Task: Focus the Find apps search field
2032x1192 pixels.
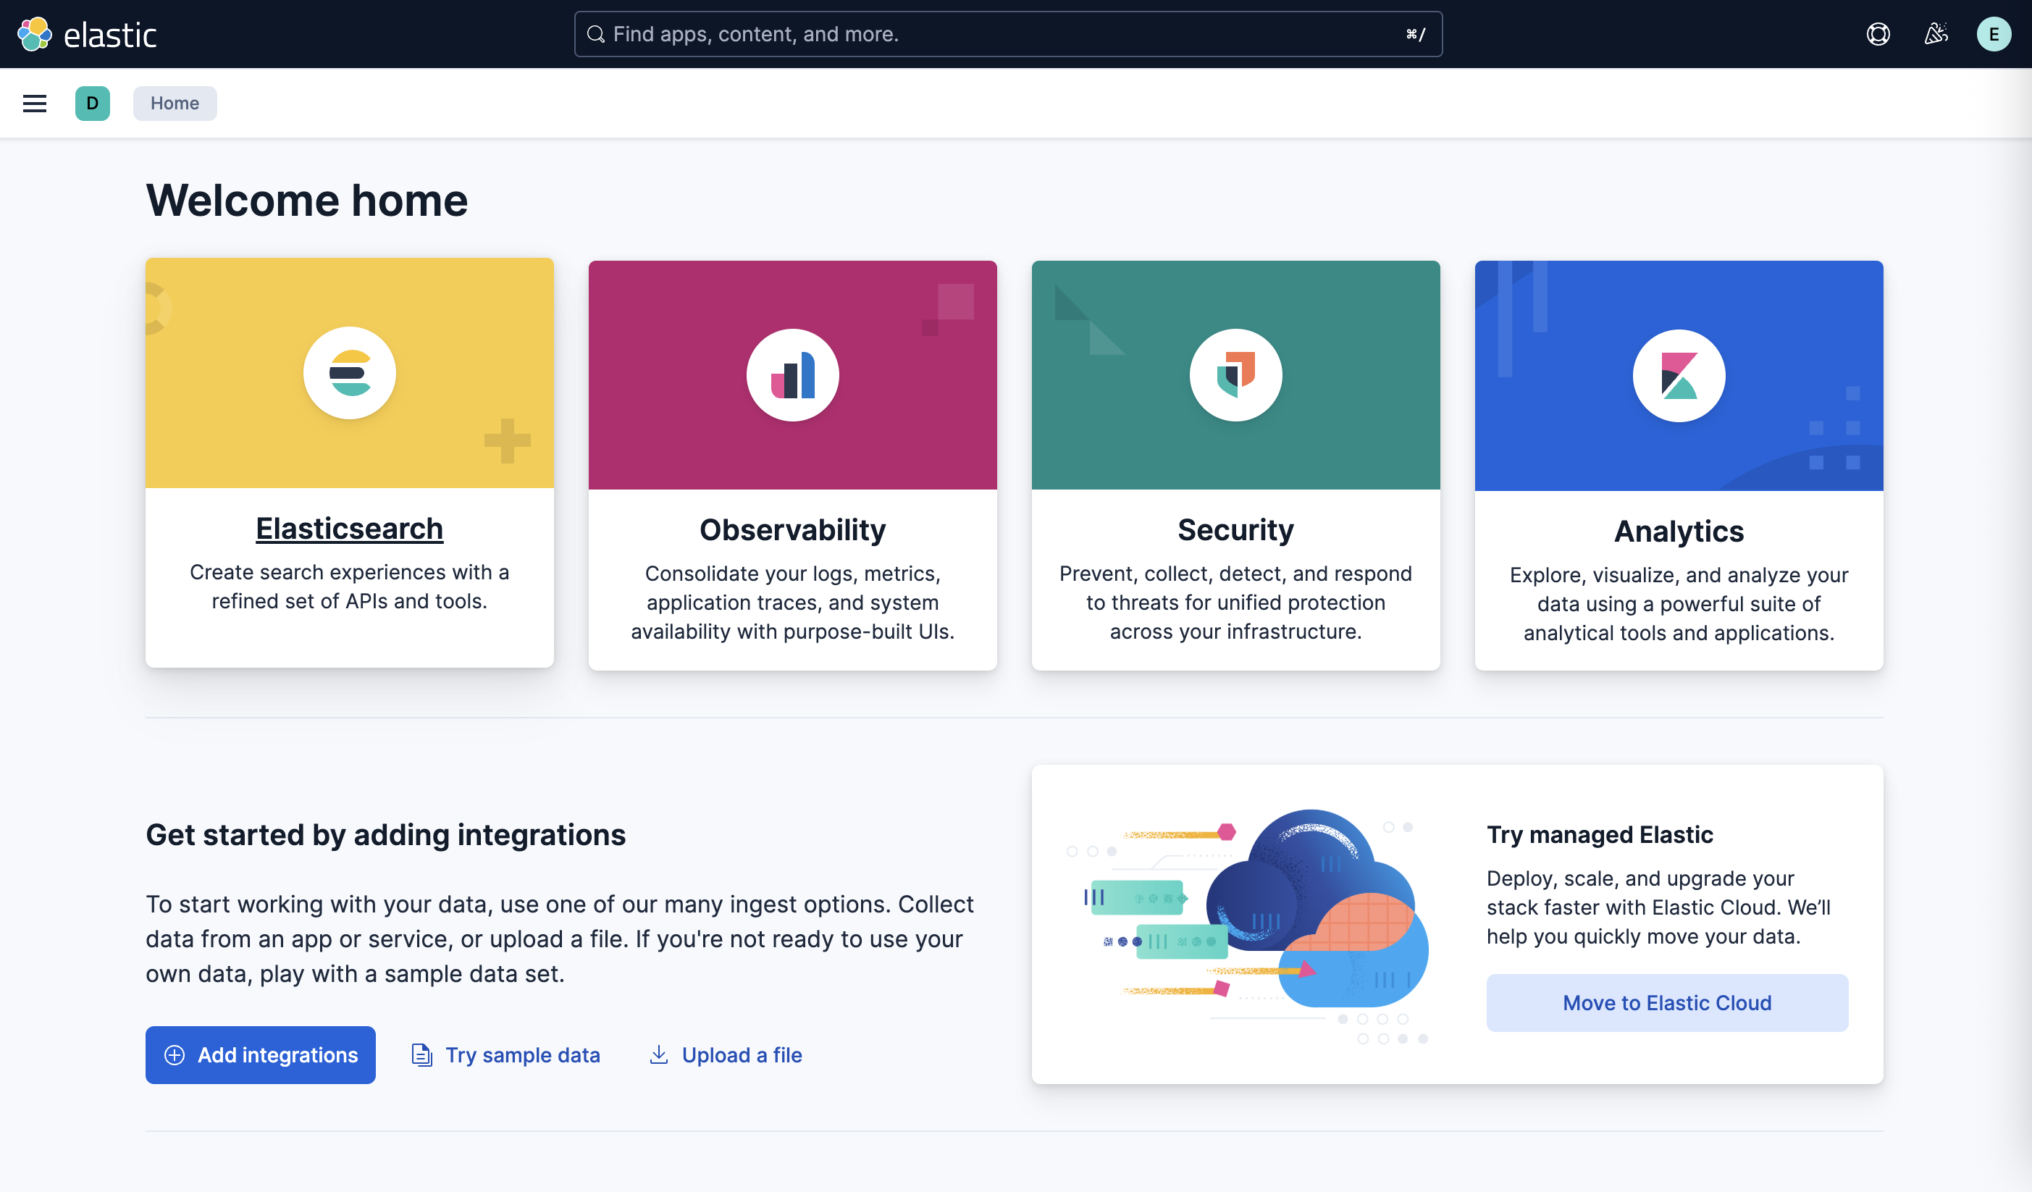Action: coord(1007,34)
